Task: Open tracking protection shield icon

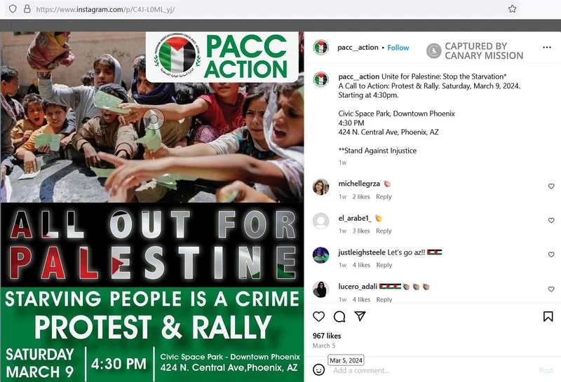Action: (x=13, y=9)
